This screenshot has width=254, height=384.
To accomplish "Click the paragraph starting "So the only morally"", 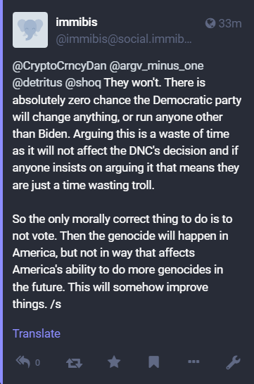I will pos(122,262).
